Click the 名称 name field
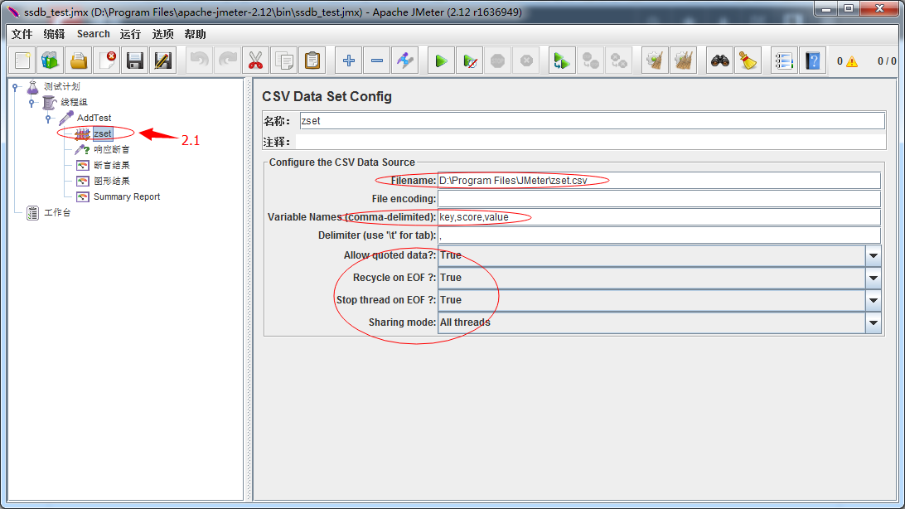Image resolution: width=905 pixels, height=509 pixels. tap(593, 120)
